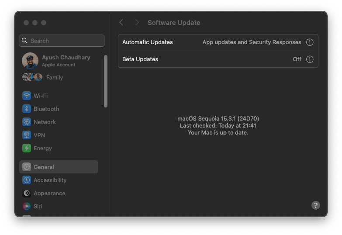Click the search magnifier icon
This screenshot has height=235, width=342.
click(x=24, y=41)
